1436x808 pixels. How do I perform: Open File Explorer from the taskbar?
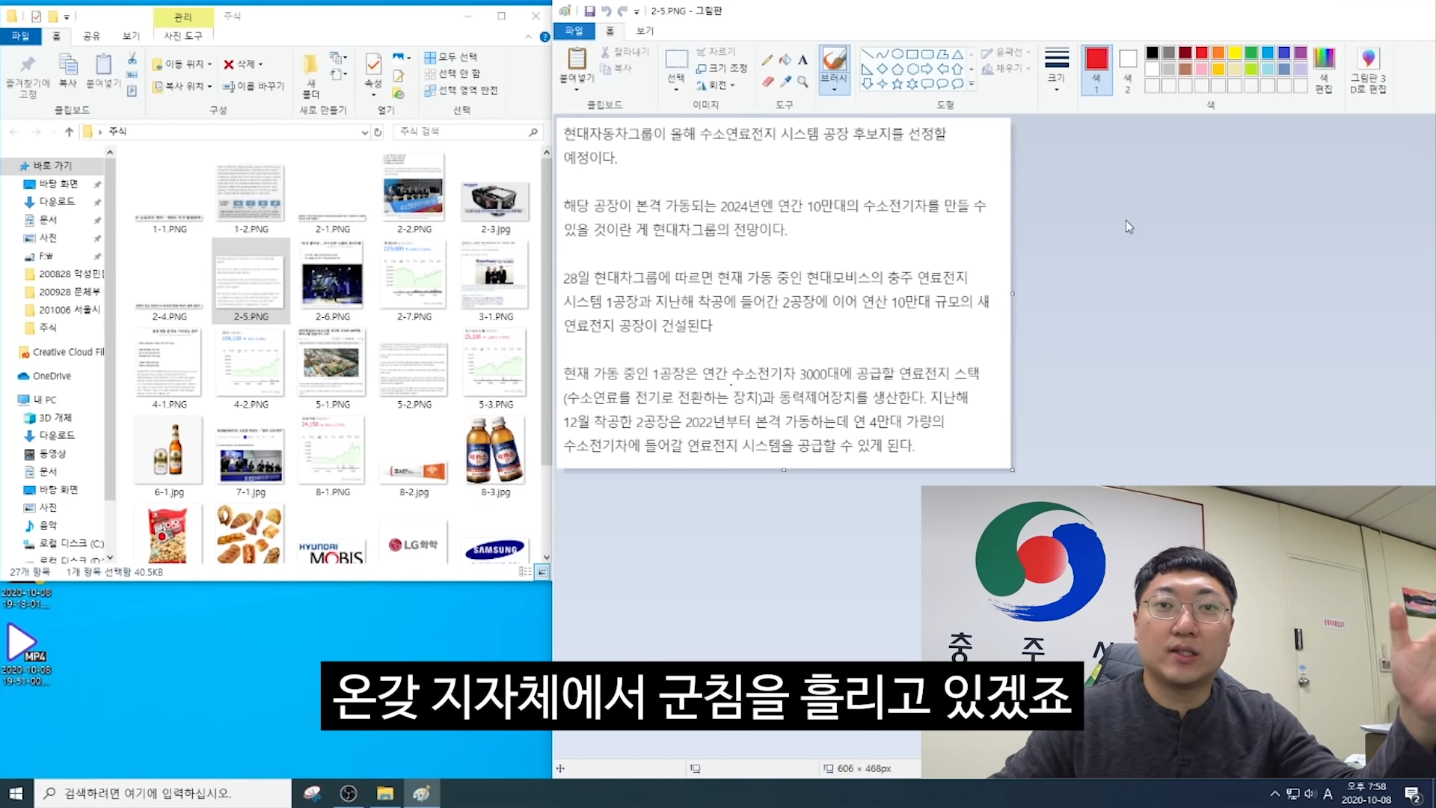385,793
